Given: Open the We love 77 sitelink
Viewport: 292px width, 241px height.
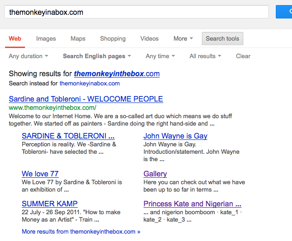Looking at the screenshot, I should [40, 174].
